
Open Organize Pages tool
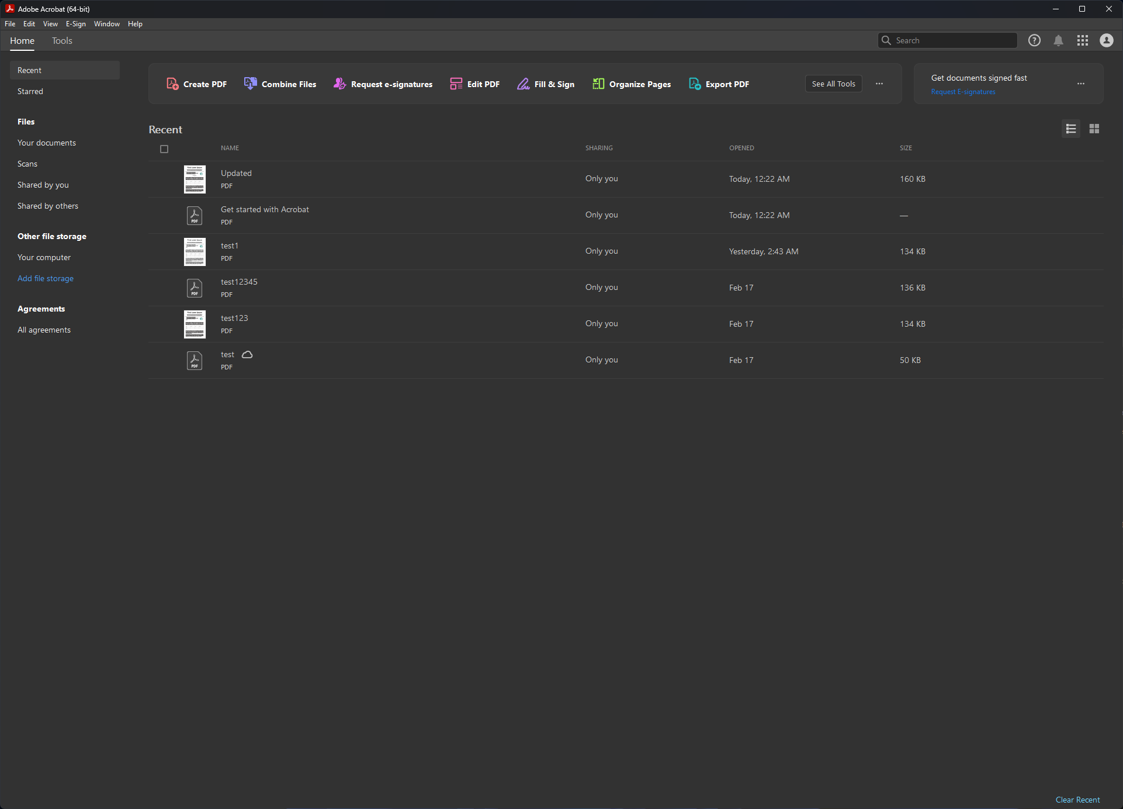631,84
